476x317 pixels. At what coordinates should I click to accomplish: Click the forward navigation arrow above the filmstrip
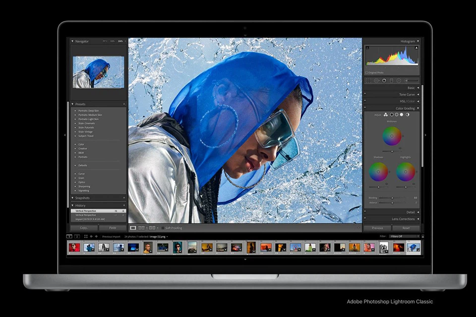pyautogui.click(x=96, y=237)
